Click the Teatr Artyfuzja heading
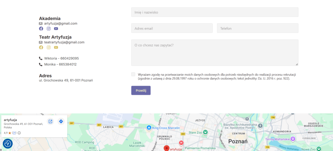Image resolution: width=333 pixels, height=151 pixels. pyautogui.click(x=55, y=37)
